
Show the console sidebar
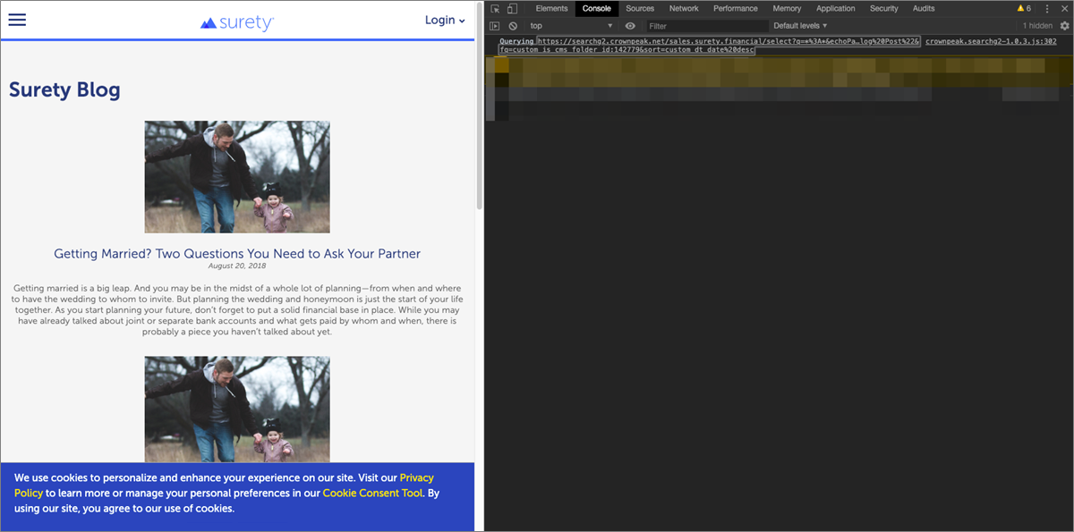pos(494,26)
